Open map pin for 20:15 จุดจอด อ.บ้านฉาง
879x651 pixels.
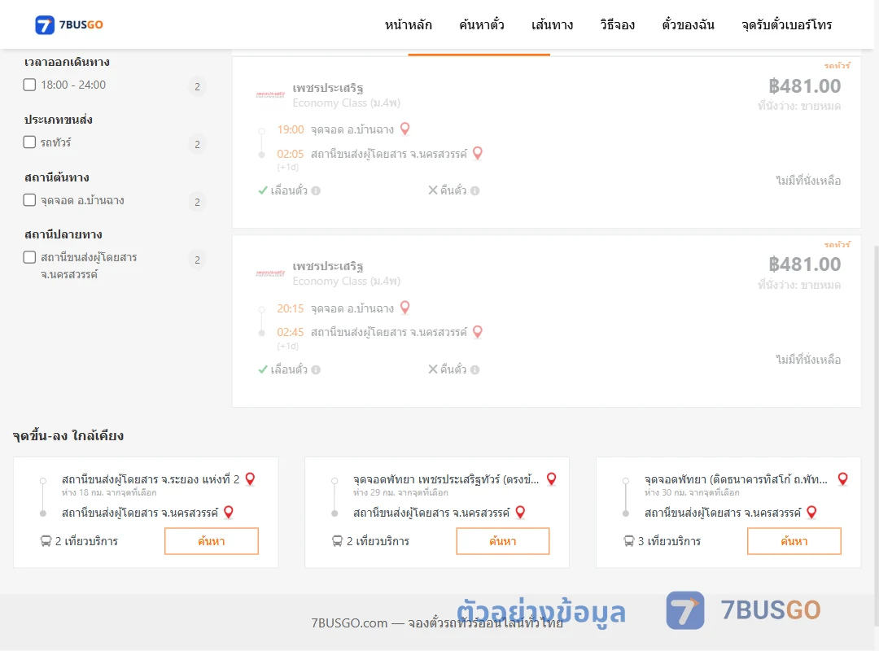click(405, 308)
